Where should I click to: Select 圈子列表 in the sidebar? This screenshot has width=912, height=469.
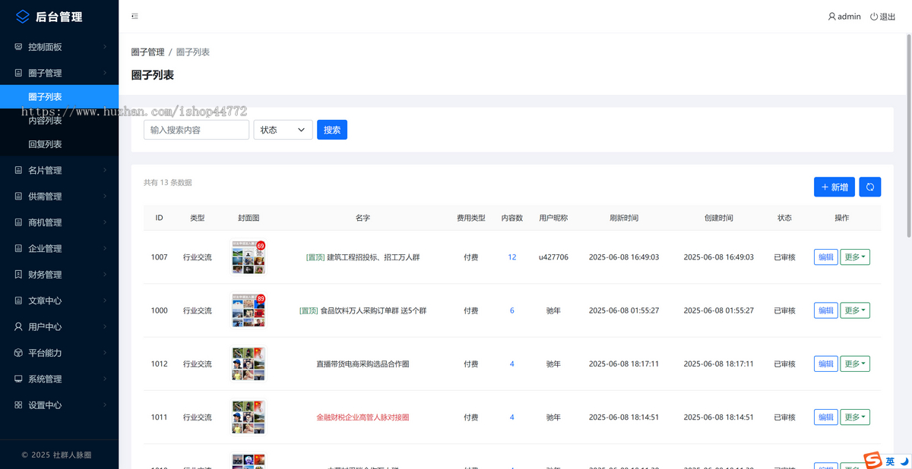[x=59, y=97]
